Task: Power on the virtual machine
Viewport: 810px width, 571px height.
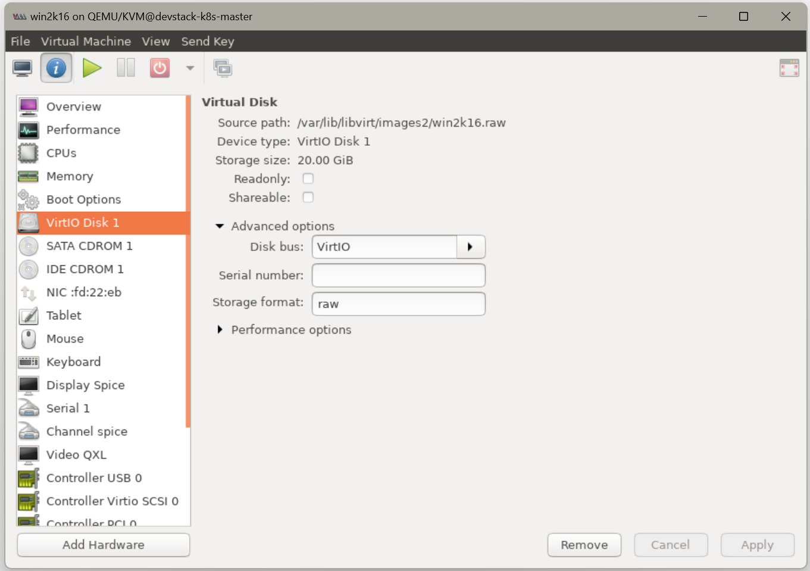Action: [x=92, y=68]
